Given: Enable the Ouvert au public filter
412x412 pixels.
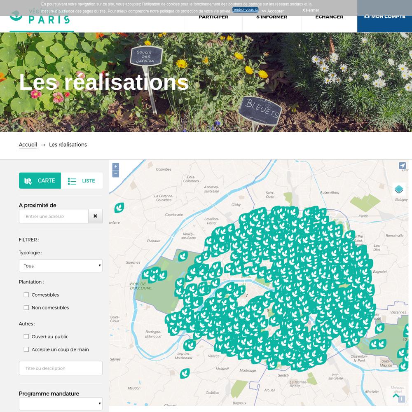Looking at the screenshot, I should (x=26, y=336).
